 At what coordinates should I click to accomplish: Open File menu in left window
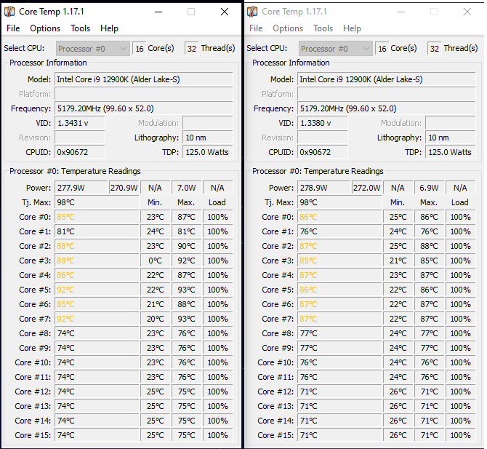click(13, 28)
